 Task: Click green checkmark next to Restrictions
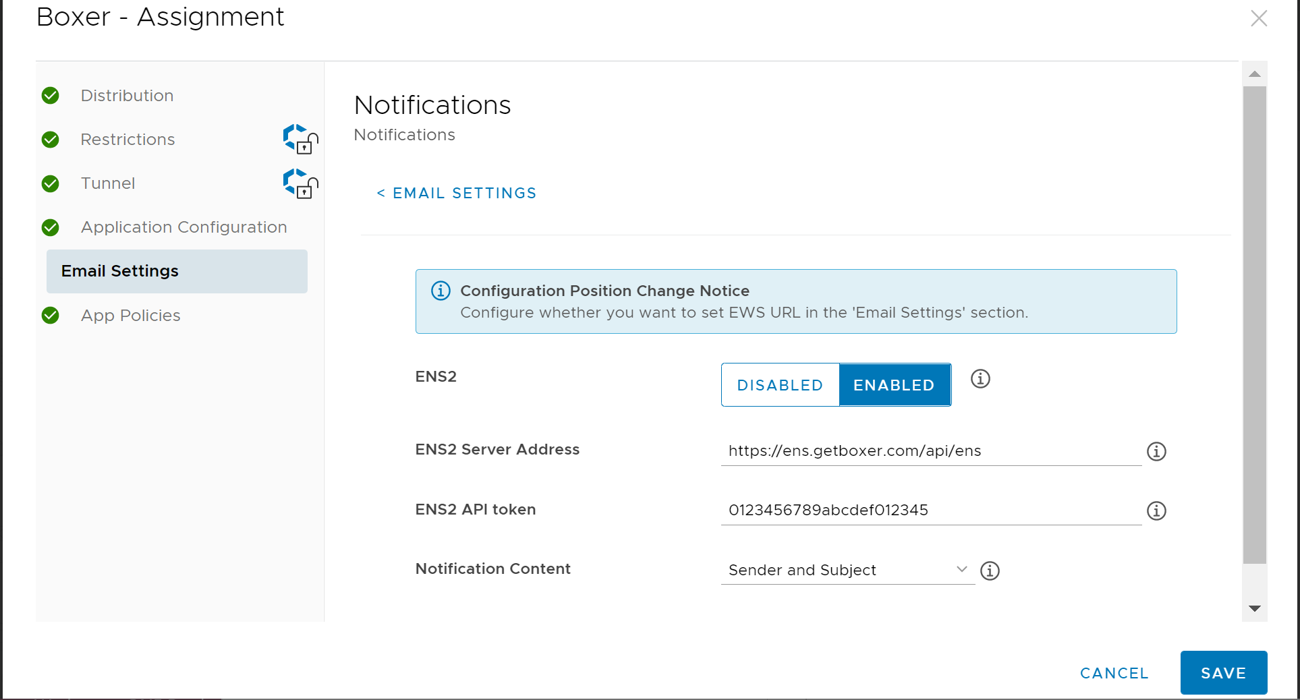point(51,140)
